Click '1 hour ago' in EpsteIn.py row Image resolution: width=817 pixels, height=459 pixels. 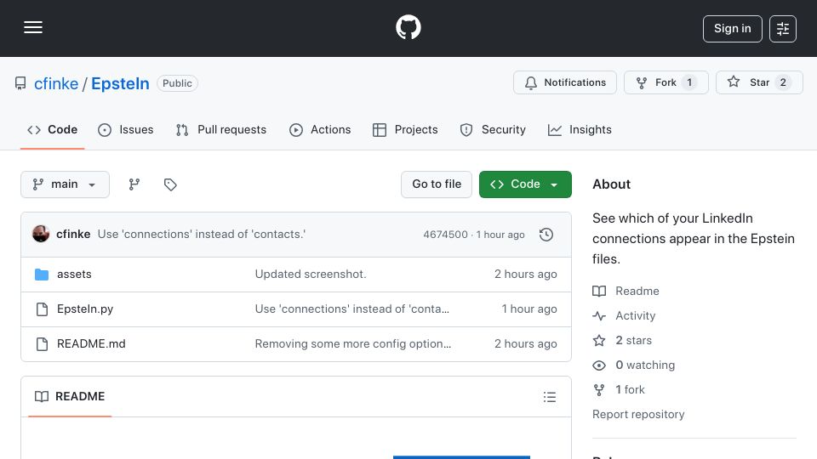point(529,309)
